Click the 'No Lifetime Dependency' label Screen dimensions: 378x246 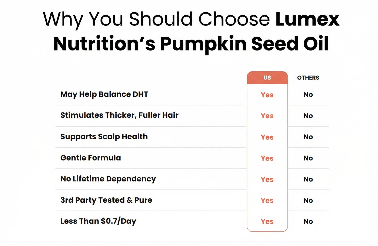click(108, 179)
